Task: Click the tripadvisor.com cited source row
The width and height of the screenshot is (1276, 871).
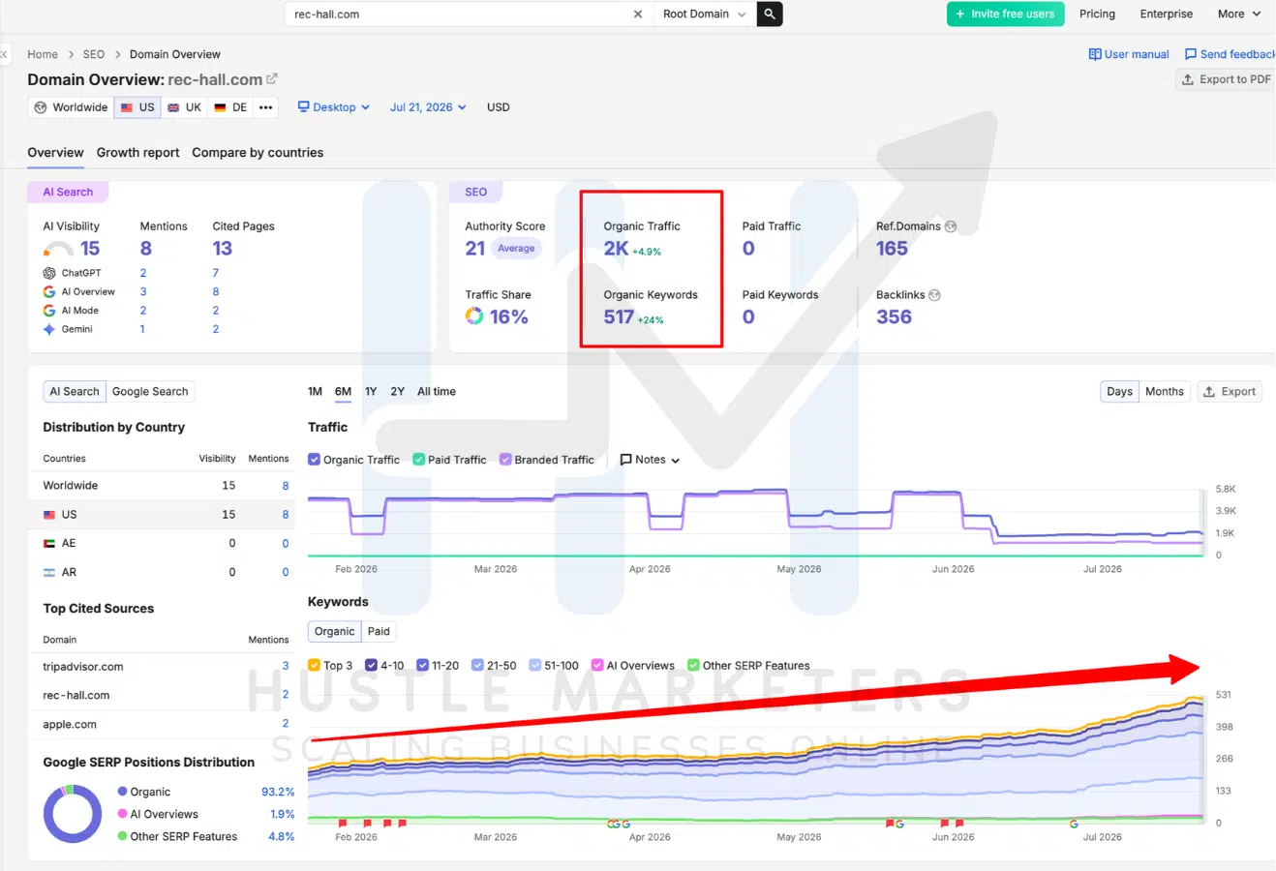Action: click(166, 667)
